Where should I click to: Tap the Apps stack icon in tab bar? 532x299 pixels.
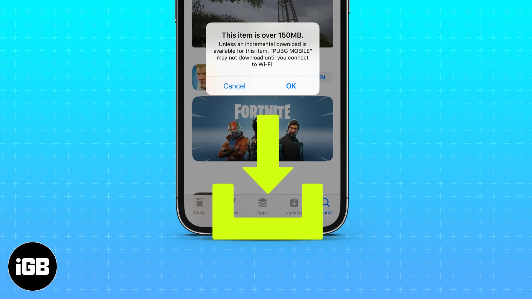click(262, 205)
